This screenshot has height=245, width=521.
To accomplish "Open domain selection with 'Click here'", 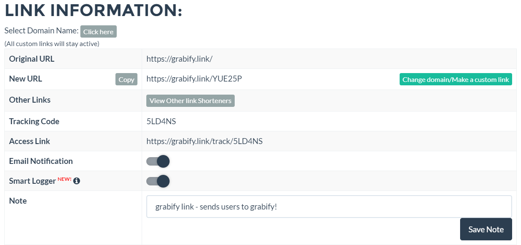I will pyautogui.click(x=98, y=31).
